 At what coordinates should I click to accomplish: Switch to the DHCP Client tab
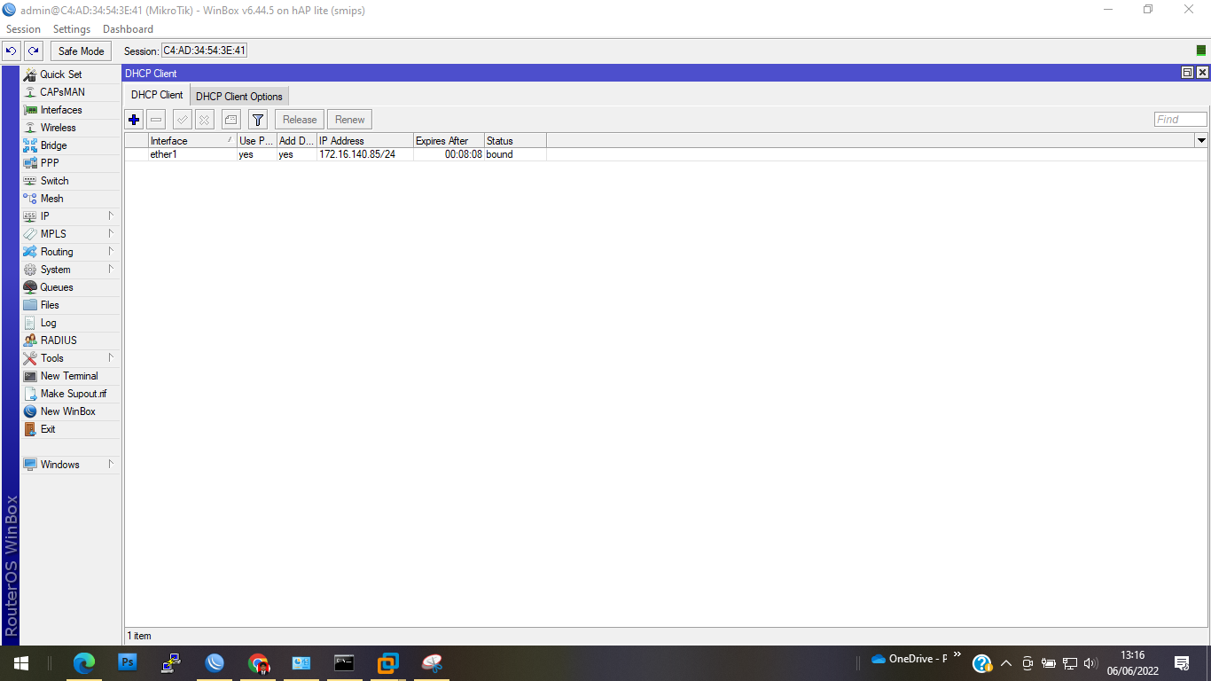pos(157,95)
